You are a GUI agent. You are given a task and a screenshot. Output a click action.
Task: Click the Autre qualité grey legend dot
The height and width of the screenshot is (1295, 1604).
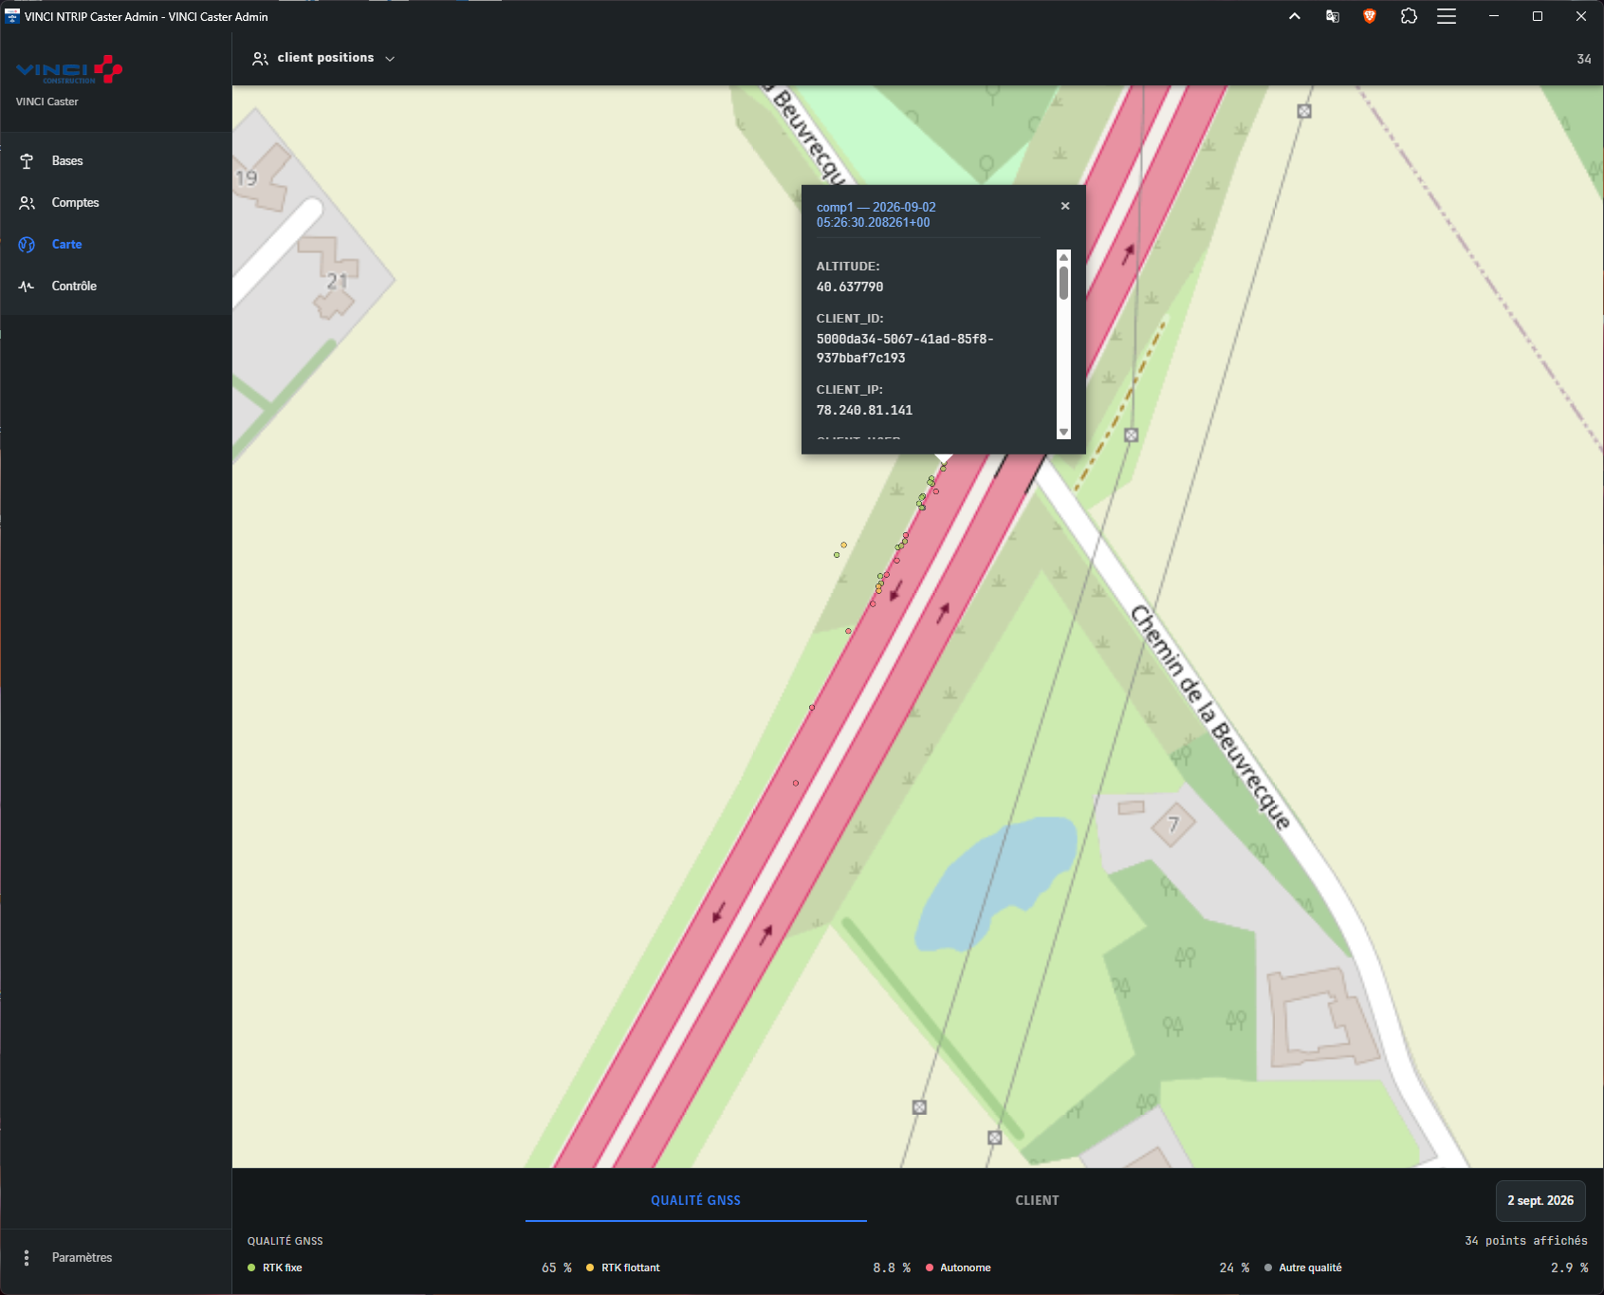pos(1268,1267)
